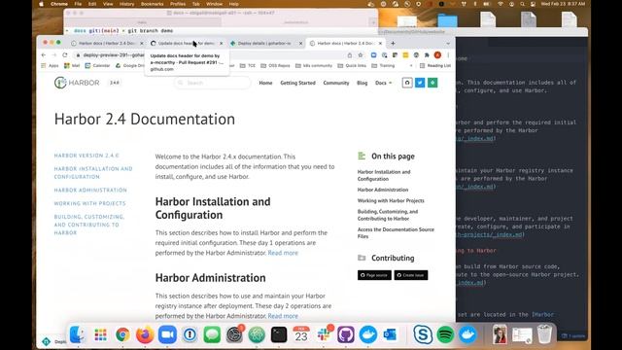This screenshot has width=622, height=350.
Task: Open the History menu
Action: coord(126,4)
